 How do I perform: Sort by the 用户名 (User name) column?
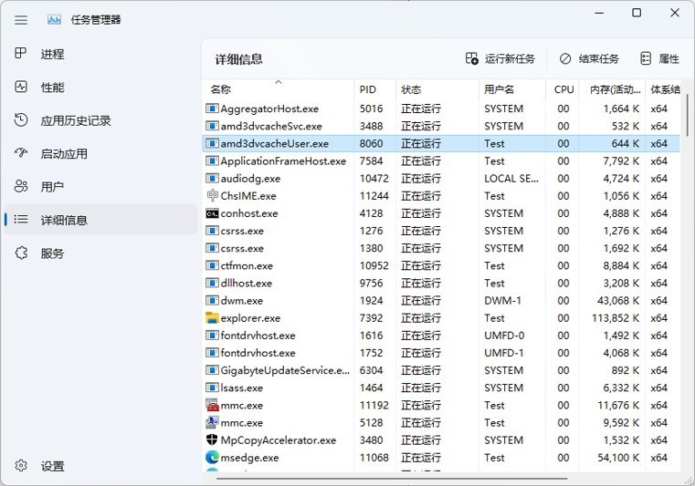coord(512,89)
